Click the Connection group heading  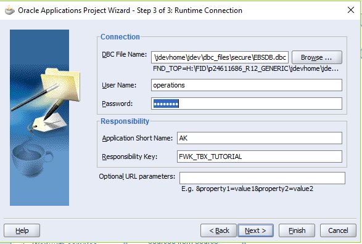pos(120,37)
